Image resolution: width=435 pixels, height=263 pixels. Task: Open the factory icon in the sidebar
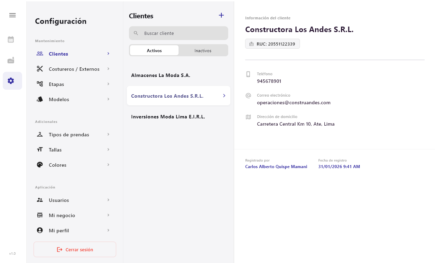click(x=11, y=60)
